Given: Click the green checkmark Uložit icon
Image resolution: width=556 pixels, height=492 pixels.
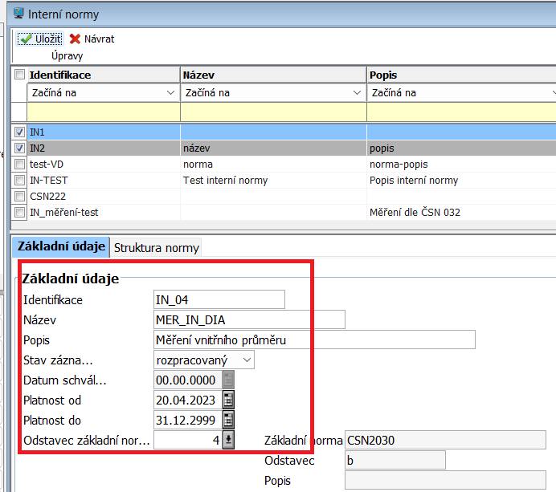Looking at the screenshot, I should click(26, 39).
